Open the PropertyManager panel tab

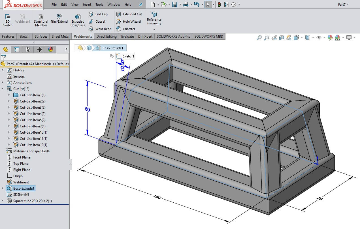[x=17, y=50]
